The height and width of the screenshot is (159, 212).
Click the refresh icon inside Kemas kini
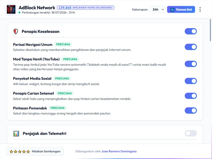click(172, 10)
